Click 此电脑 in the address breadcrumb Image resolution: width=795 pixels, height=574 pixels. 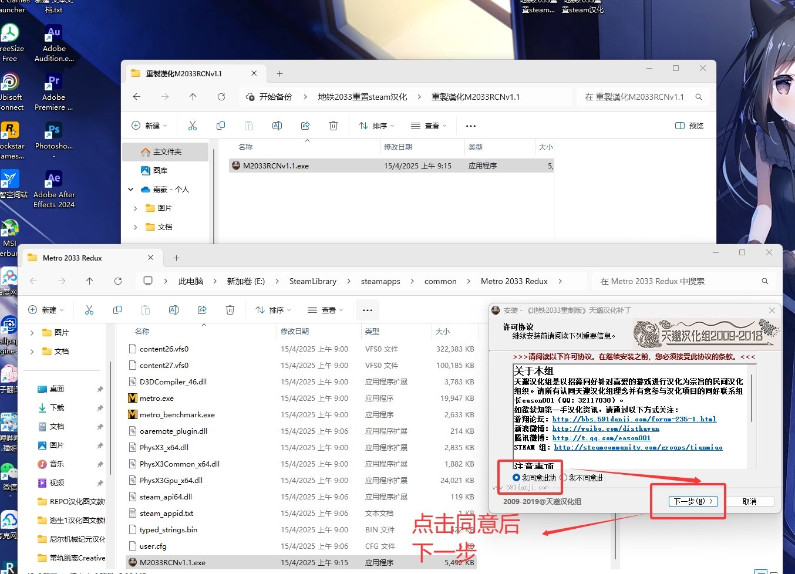pyautogui.click(x=191, y=281)
